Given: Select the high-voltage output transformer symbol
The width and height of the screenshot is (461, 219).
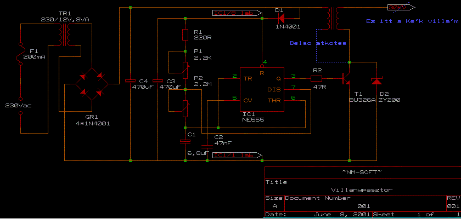Looking at the screenshot, I should (x=335, y=18).
